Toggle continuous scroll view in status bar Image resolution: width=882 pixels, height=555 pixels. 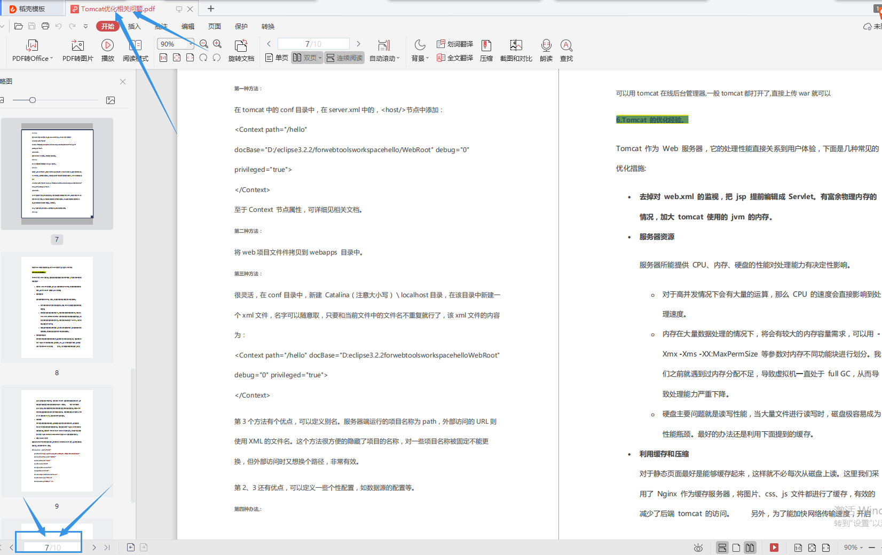pyautogui.click(x=722, y=548)
